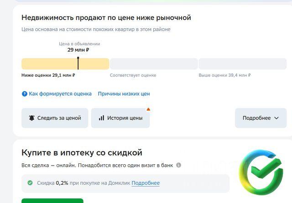The width and height of the screenshot is (292, 203).
Task: Click the yellow below-estimate segment of the price bar
Action: click(x=50, y=64)
